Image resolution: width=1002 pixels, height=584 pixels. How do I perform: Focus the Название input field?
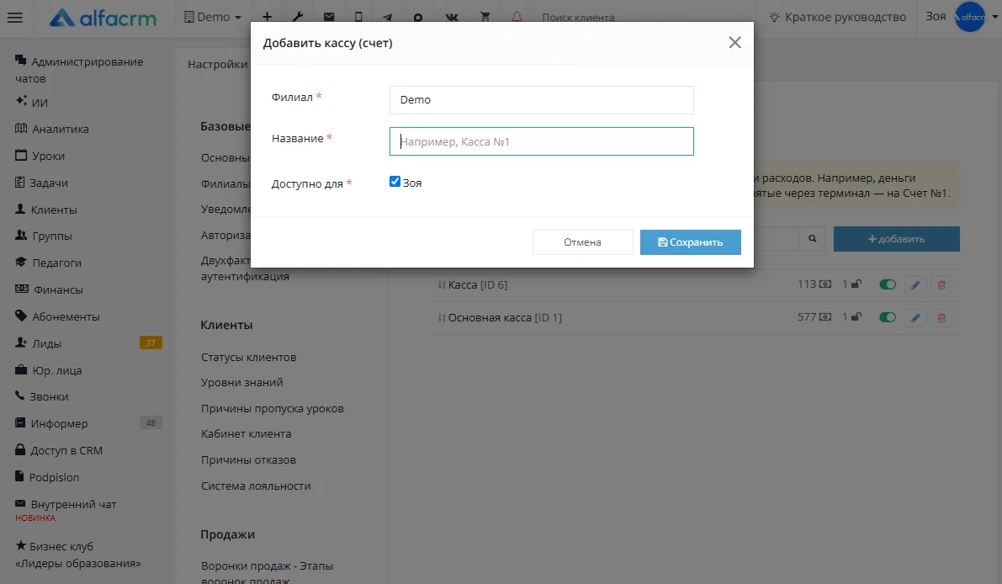pos(541,141)
